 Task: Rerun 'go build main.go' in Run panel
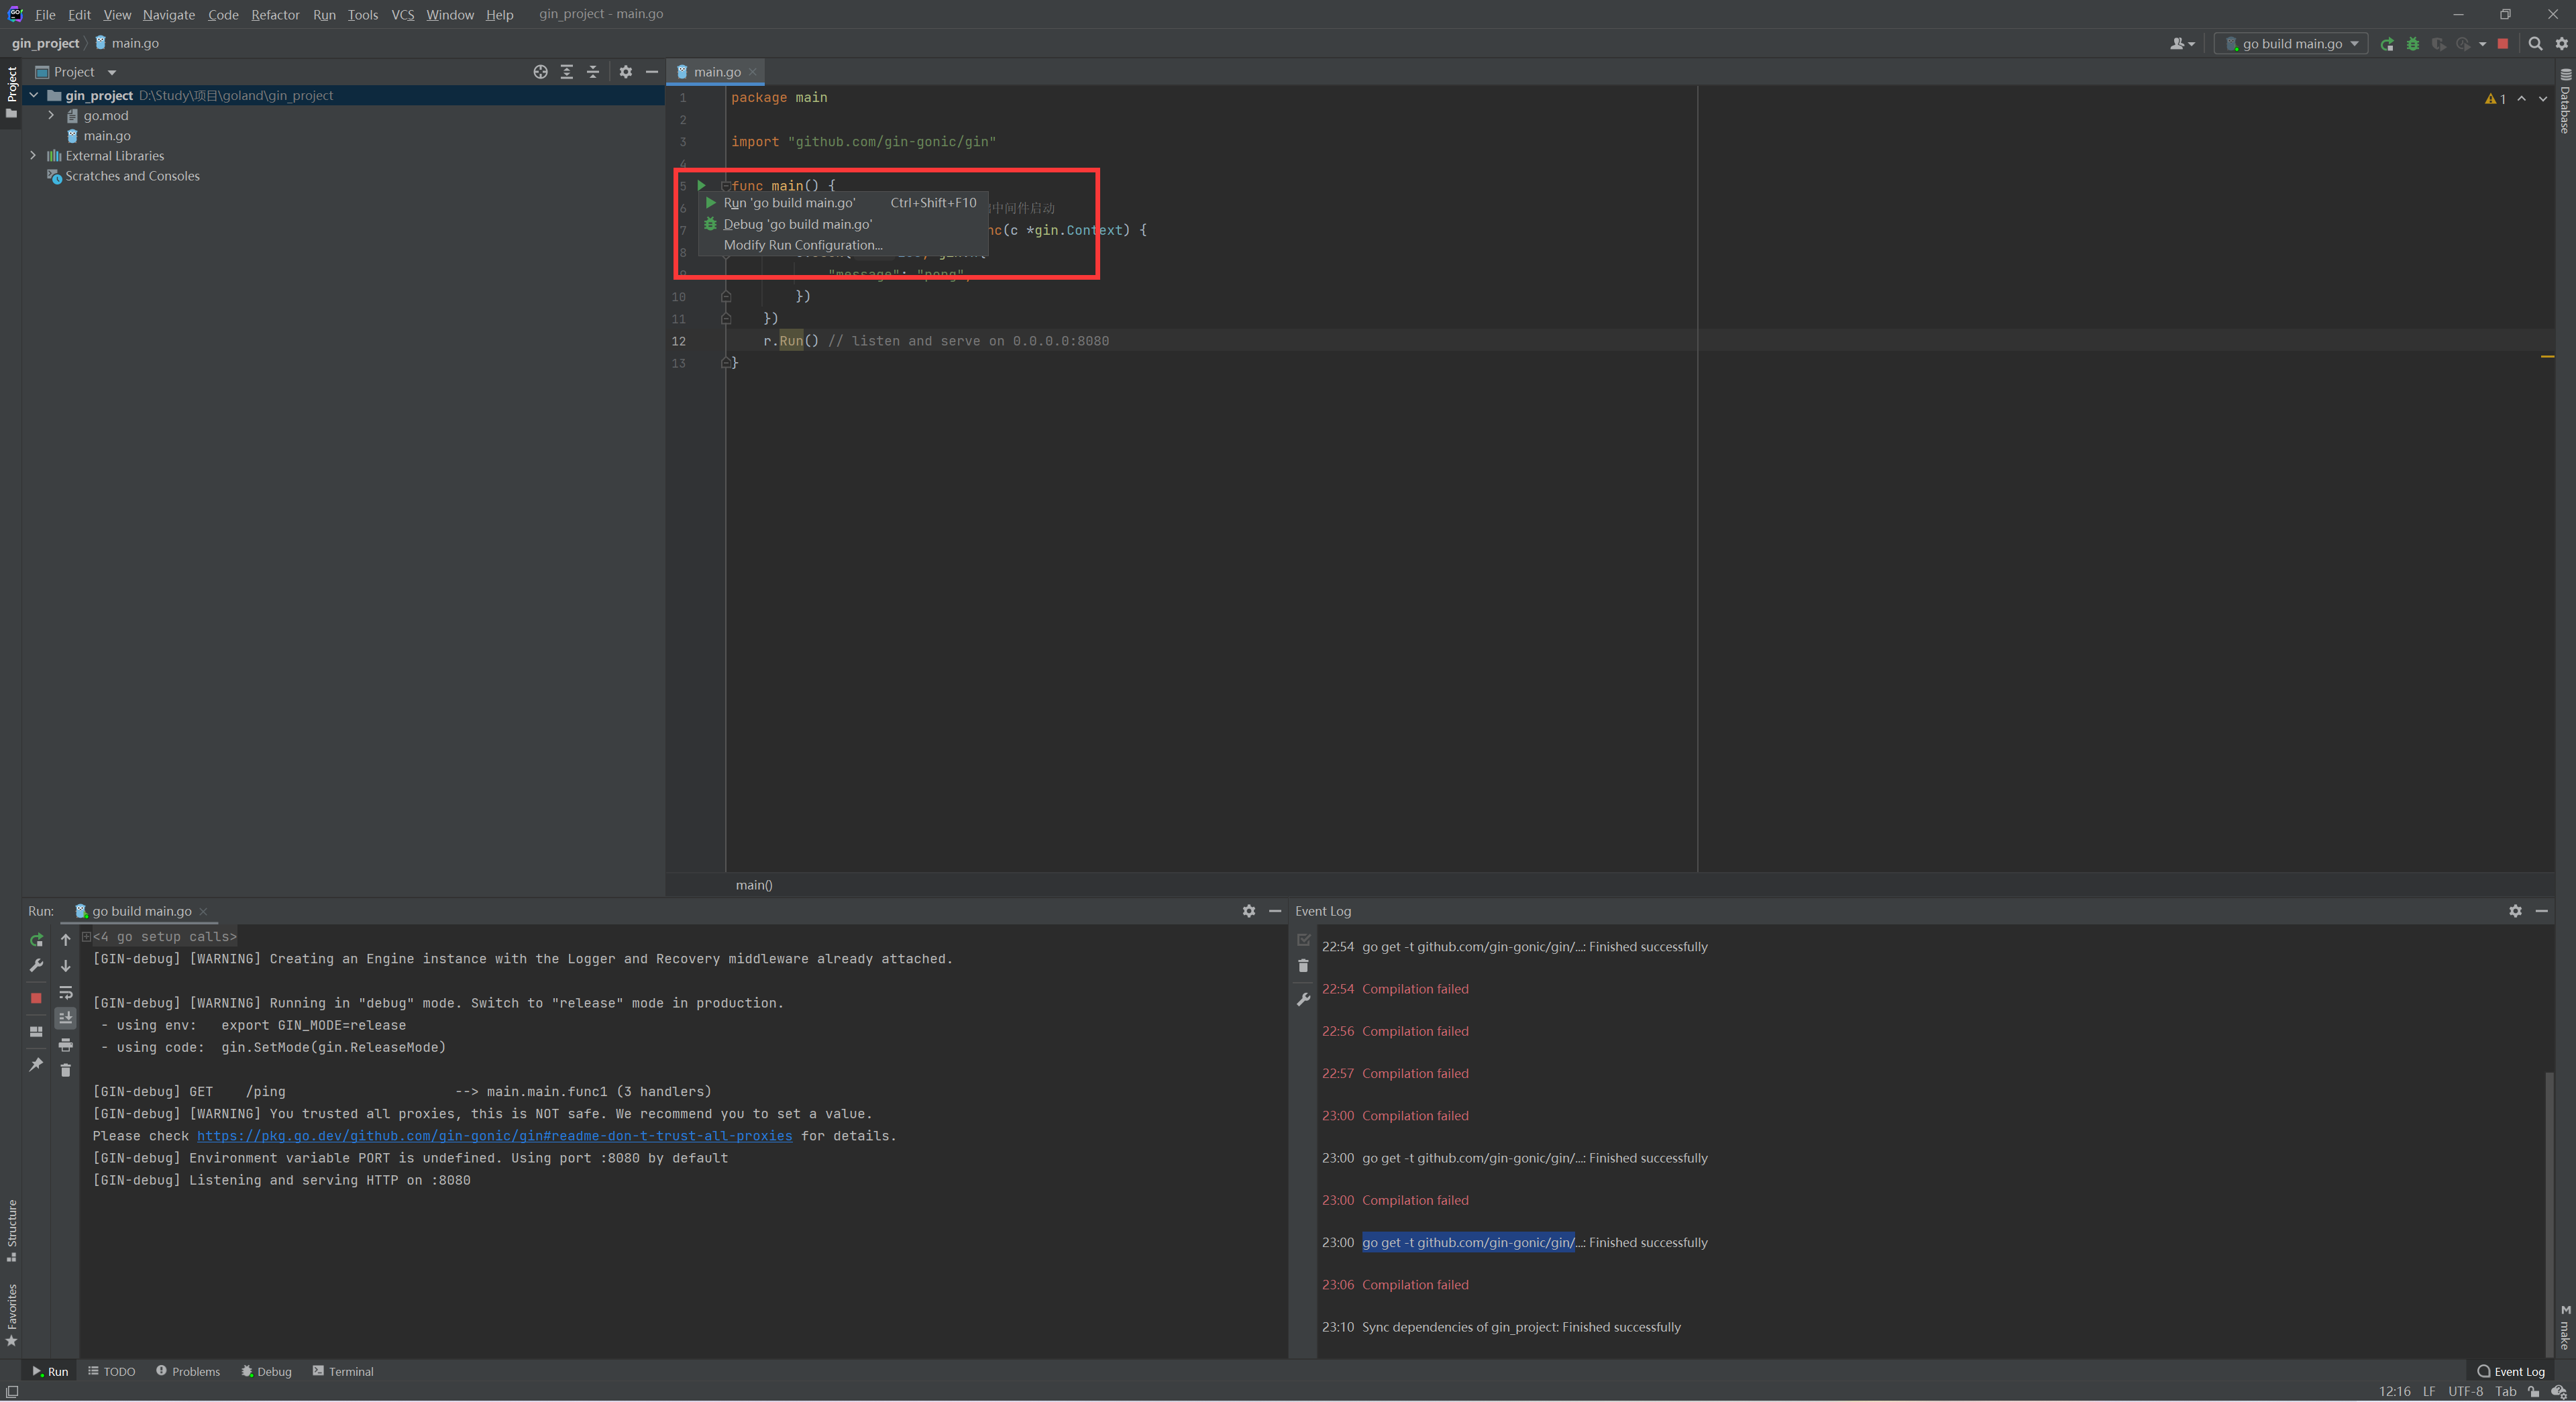click(36, 940)
